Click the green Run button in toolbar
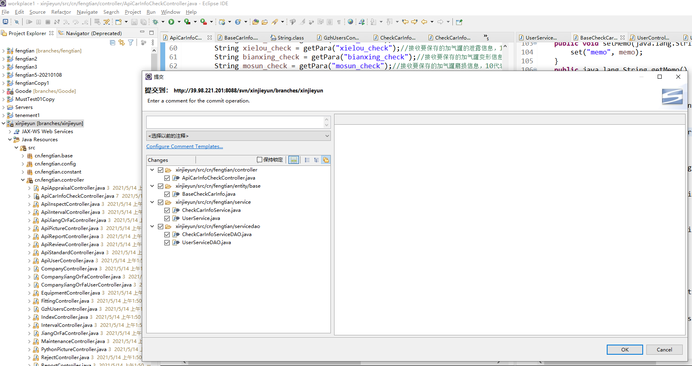This screenshot has height=366, width=692. point(171,22)
